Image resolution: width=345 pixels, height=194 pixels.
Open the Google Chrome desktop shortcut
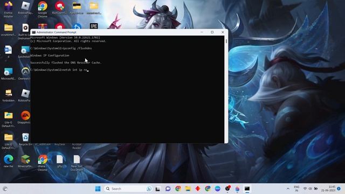(x=43, y=9)
